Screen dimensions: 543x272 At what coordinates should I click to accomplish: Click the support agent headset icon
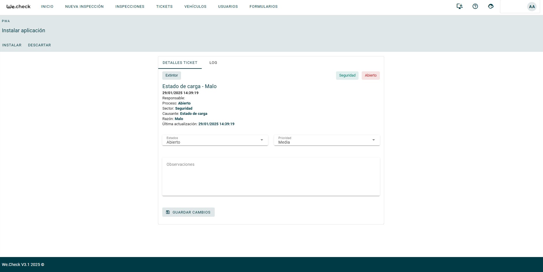pyautogui.click(x=491, y=6)
